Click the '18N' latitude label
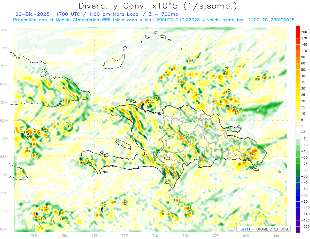310x239 pixels. 4,175
